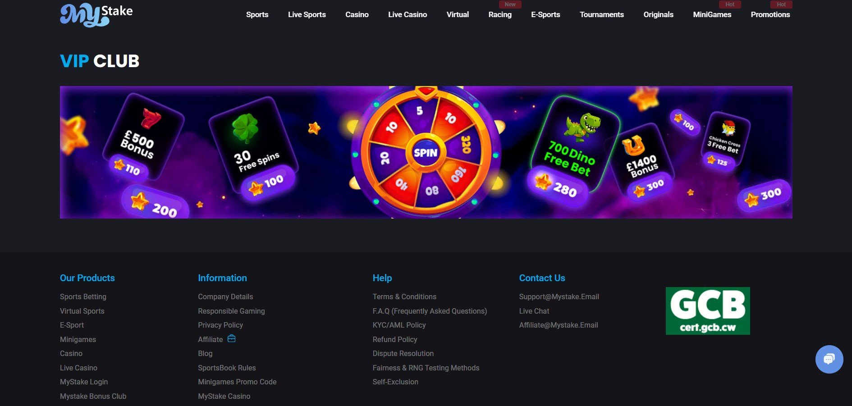Click the SPIN wheel center button
Screen dimensions: 852x406
[426, 153]
